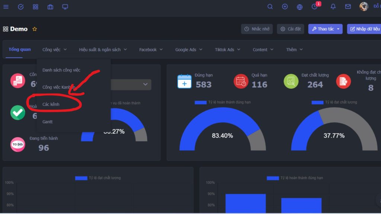Open the hamburger menu icon
This screenshot has width=381, height=214.
tap(6, 7)
